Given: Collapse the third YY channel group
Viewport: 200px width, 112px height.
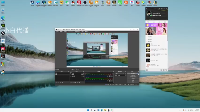Looking at the screenshot, I should pos(147,42).
